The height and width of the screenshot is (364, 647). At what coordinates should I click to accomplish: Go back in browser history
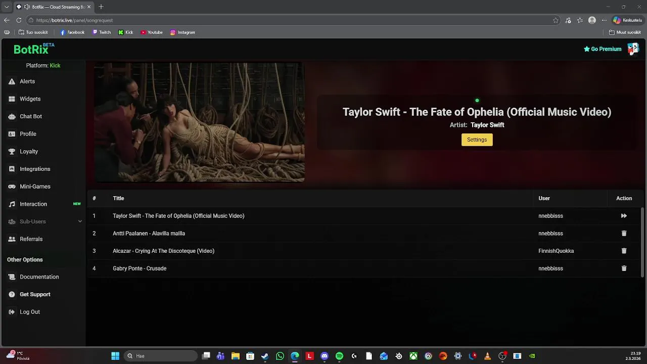(x=7, y=20)
